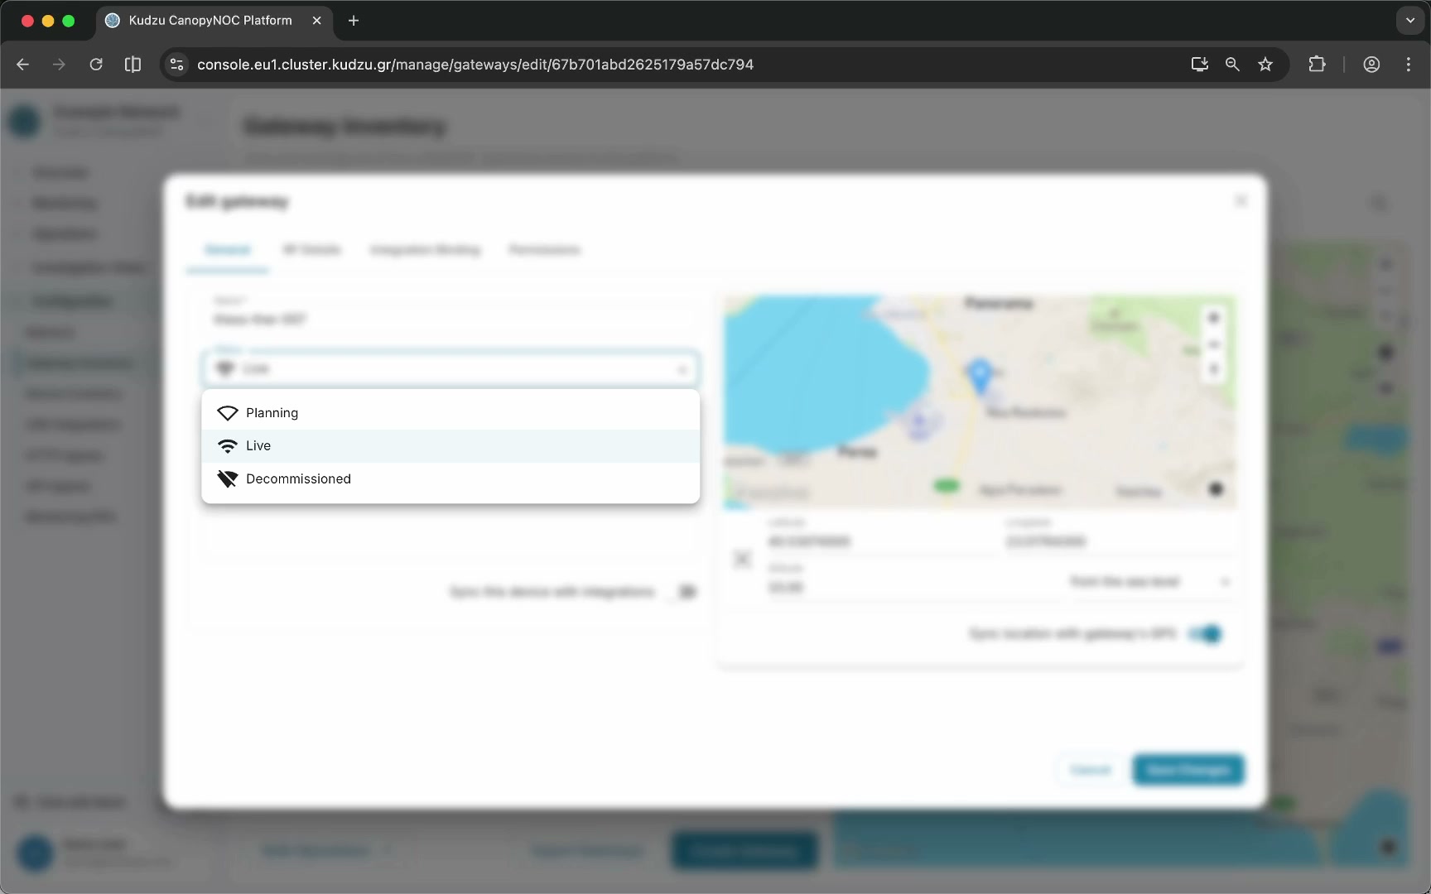Toggle sync this device with integrations

click(684, 592)
